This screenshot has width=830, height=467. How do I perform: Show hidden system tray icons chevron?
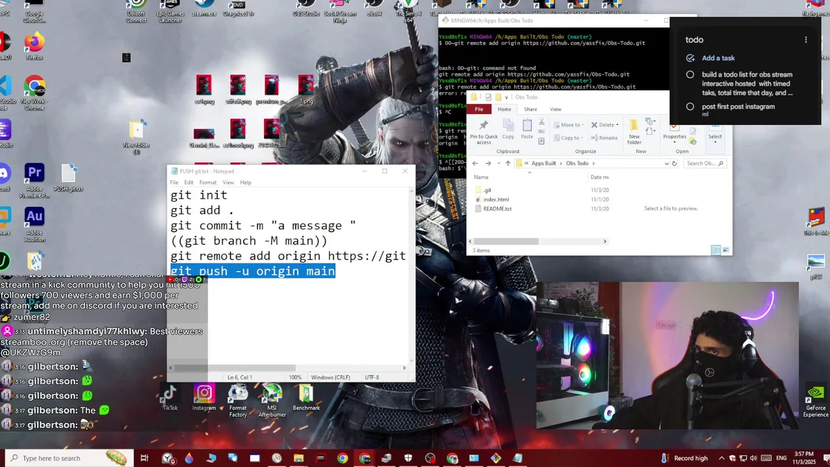coord(720,459)
